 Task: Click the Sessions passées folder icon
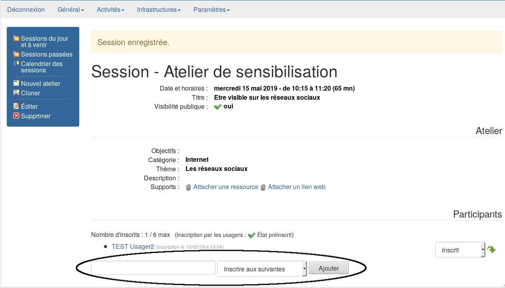(16, 54)
